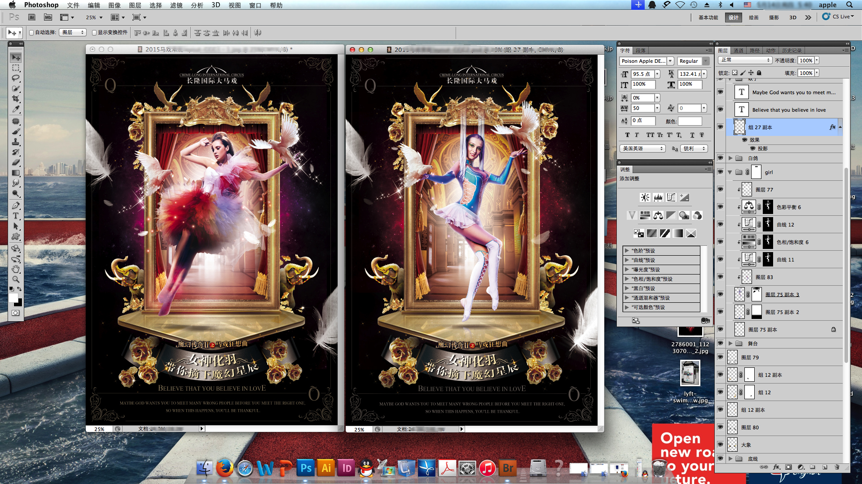Switch to the 通道 tab

[739, 51]
